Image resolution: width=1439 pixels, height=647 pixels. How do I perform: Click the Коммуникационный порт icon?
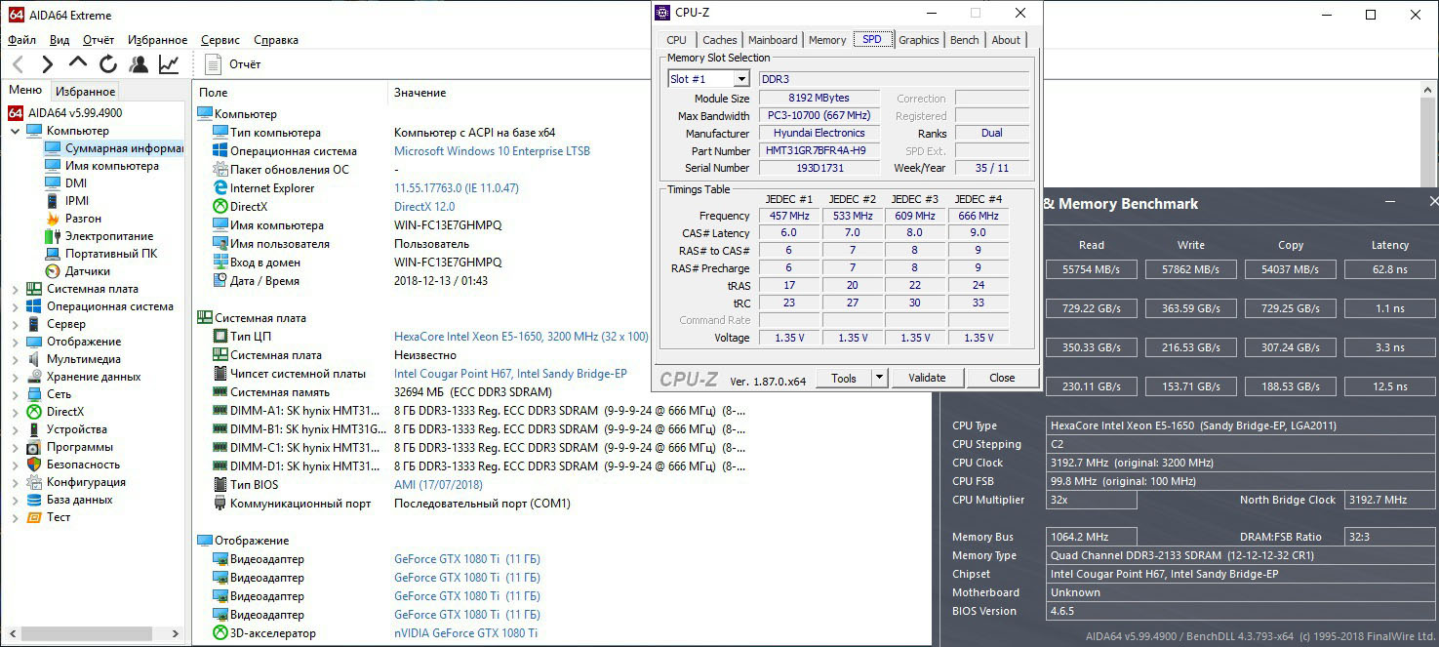pos(220,504)
